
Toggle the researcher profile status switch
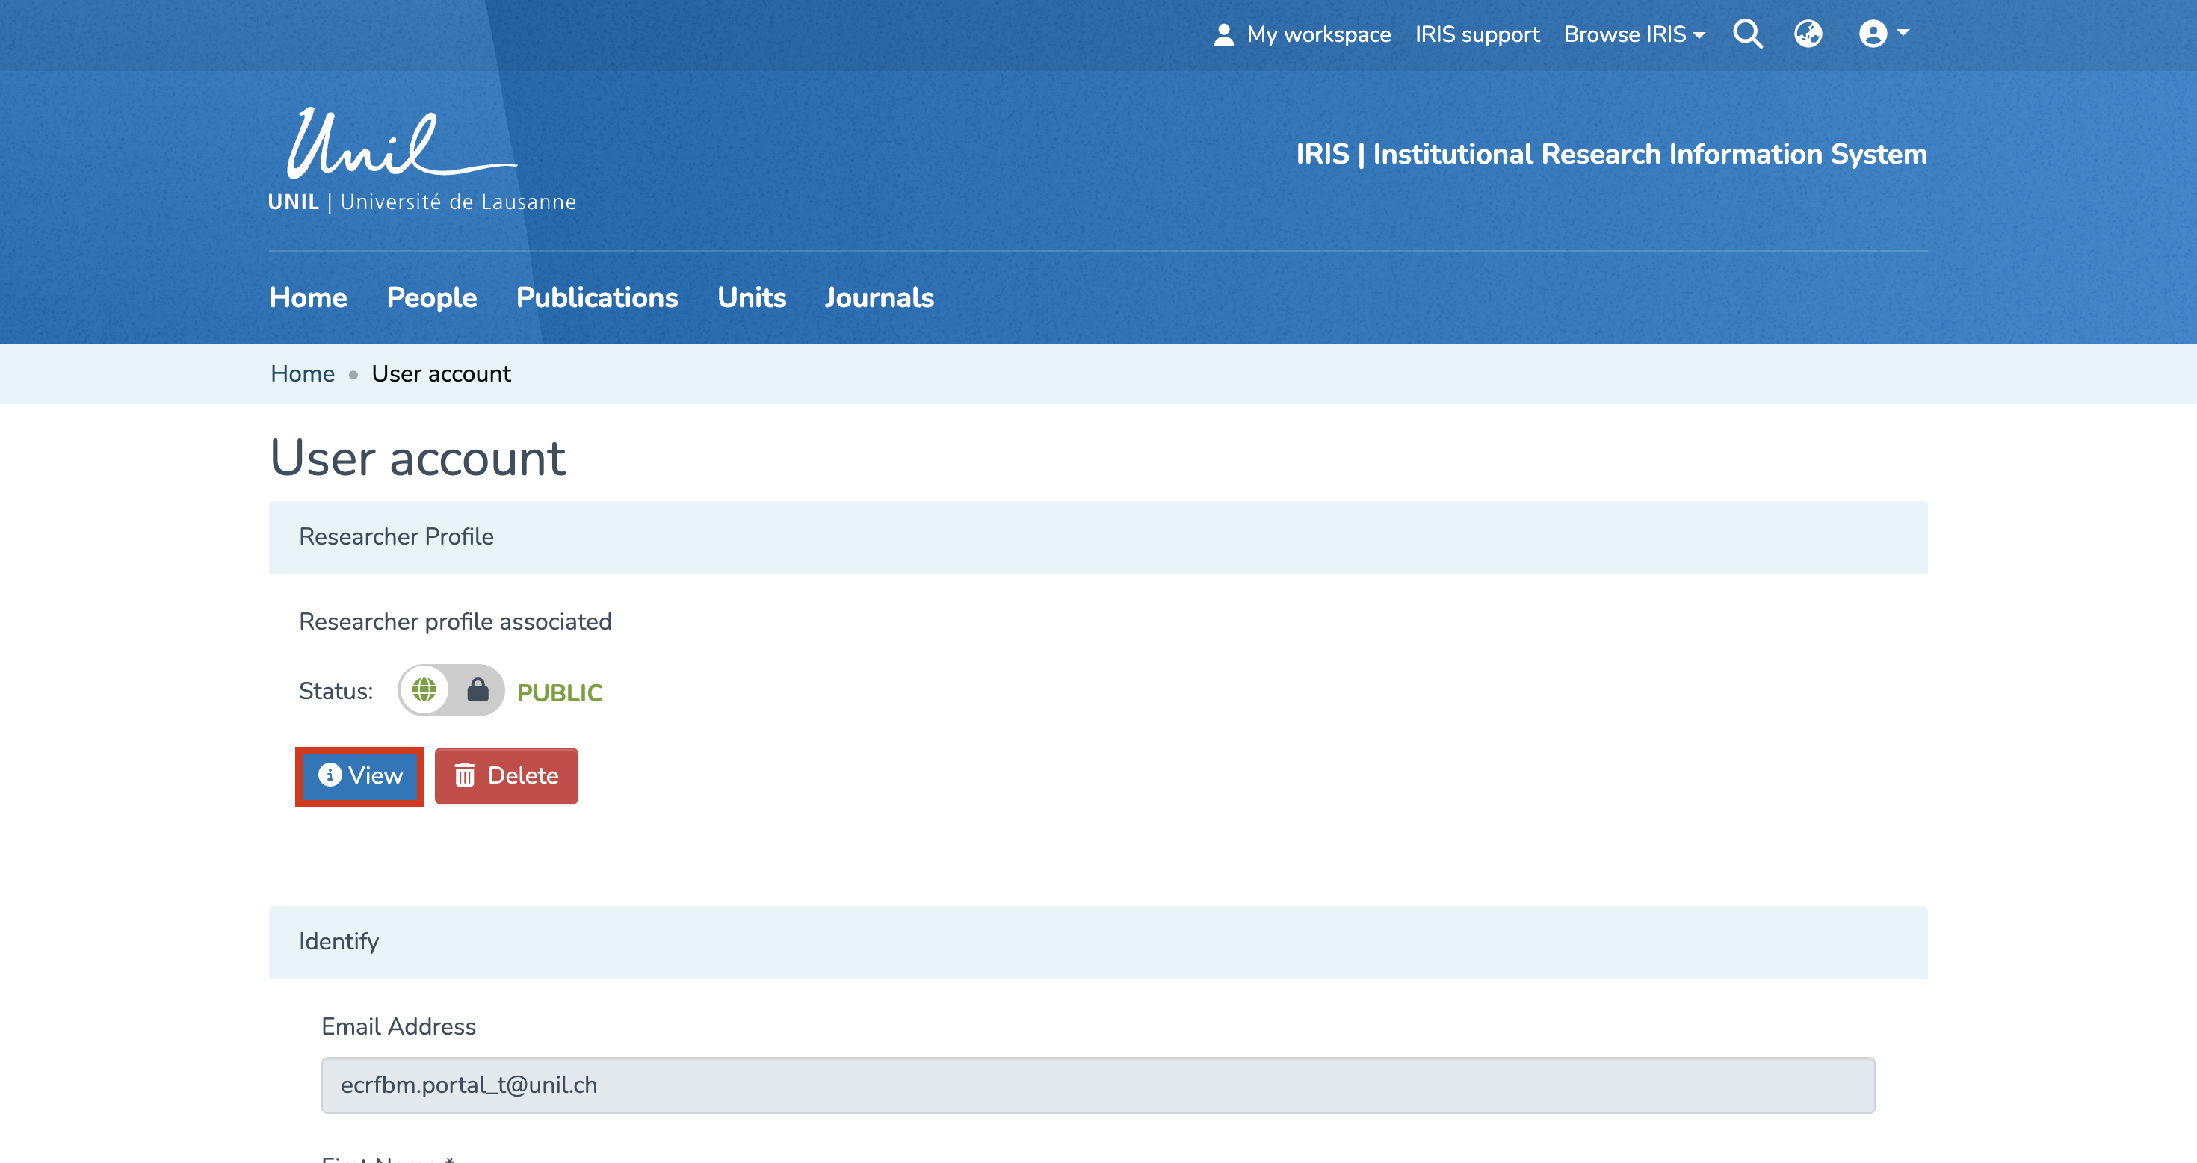tap(451, 689)
